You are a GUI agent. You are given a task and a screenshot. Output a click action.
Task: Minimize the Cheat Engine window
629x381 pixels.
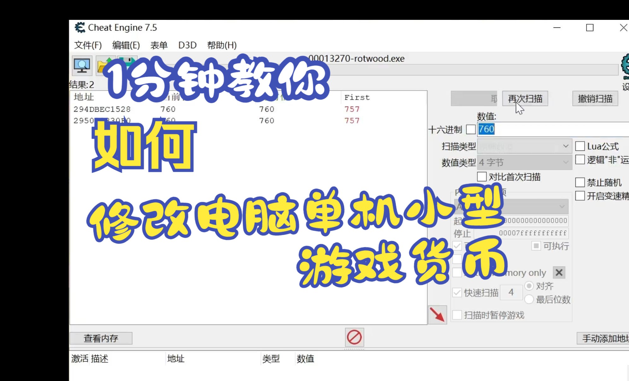click(x=557, y=28)
